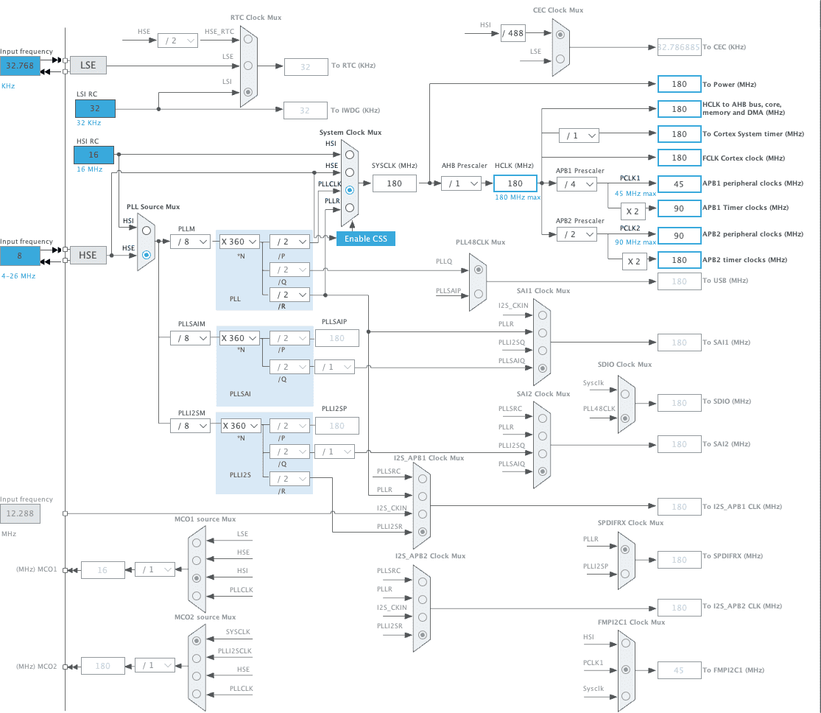Select HSI in FMPI2C1 Clock Mux
The image size is (821, 713).
pos(626,643)
